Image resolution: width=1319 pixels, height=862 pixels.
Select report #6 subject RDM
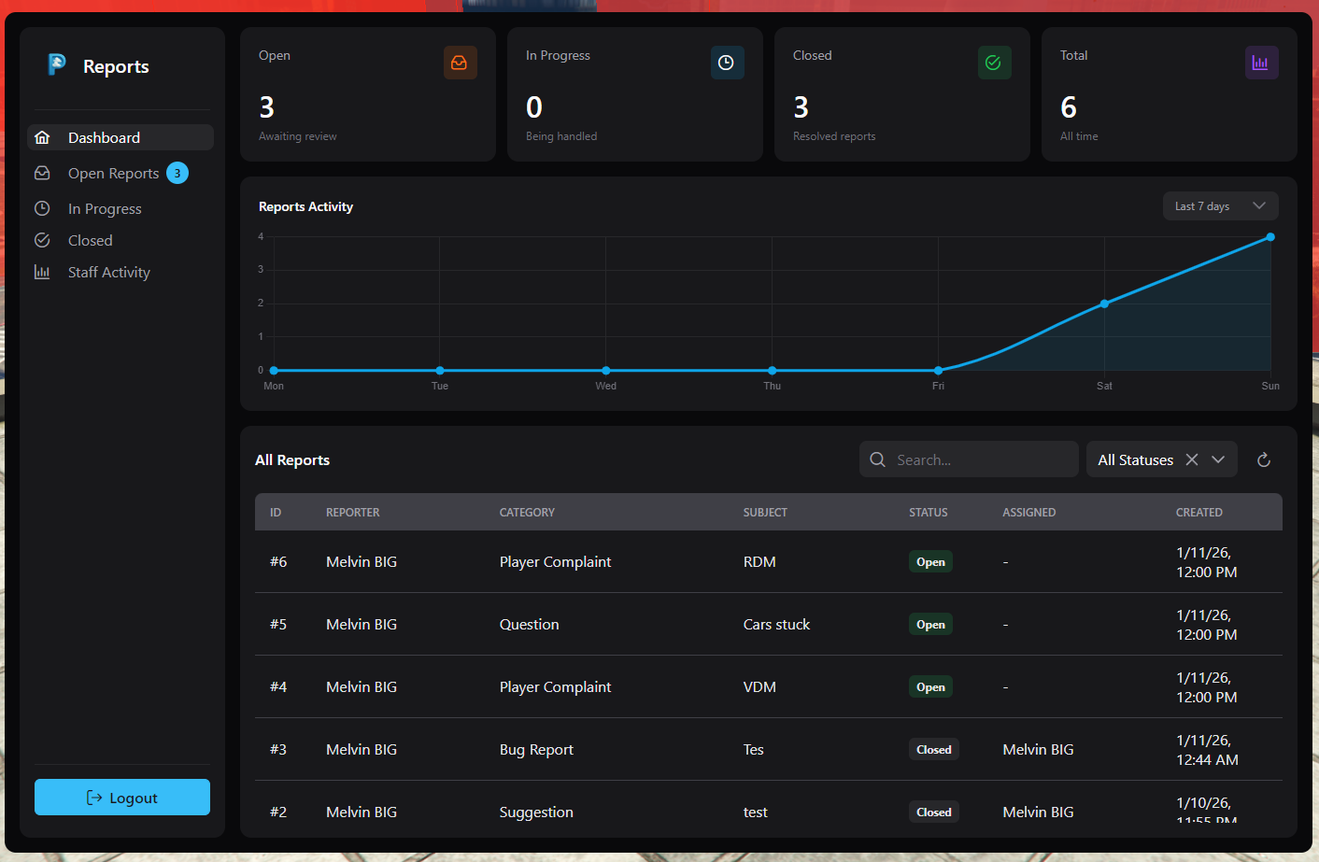759,561
